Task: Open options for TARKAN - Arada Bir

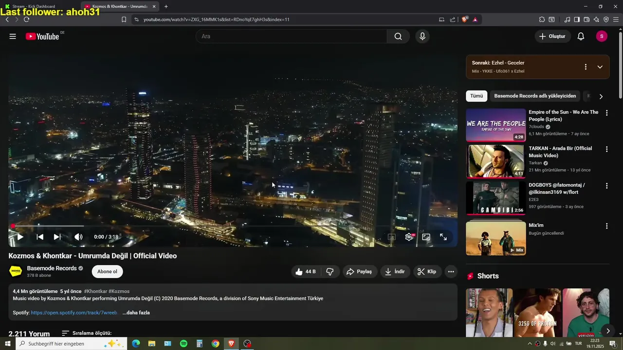Action: pos(606,149)
